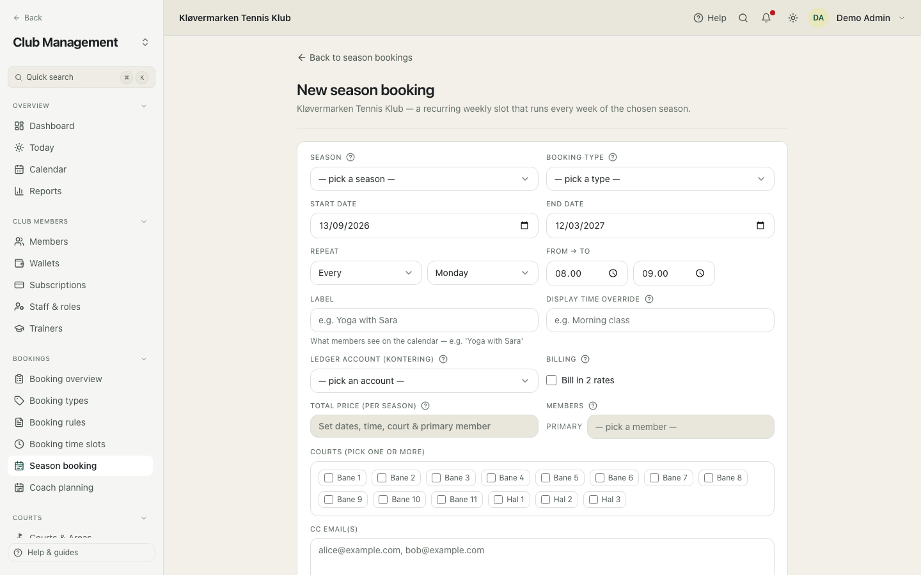Select Coach planning in the sidebar

point(81,487)
